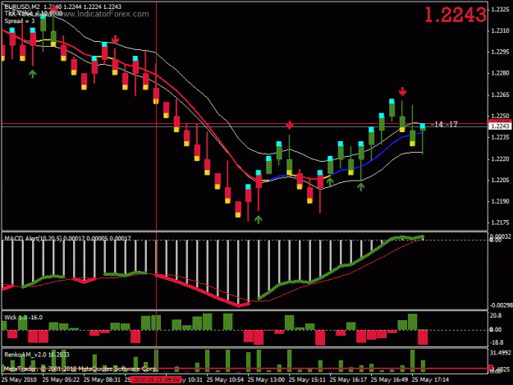The image size is (513, 385).
Task: Click the large red 1.2243 price display
Action: click(456, 15)
